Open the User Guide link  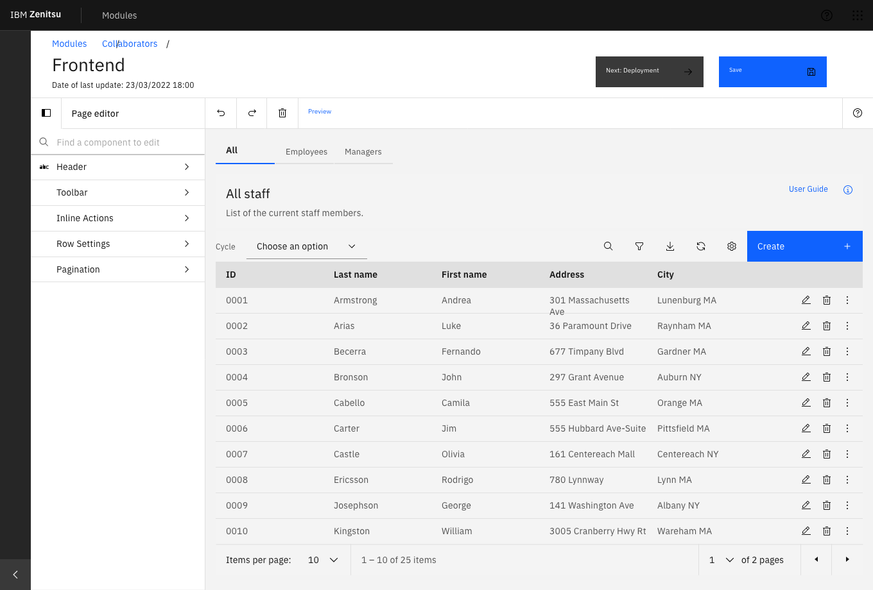click(x=808, y=189)
